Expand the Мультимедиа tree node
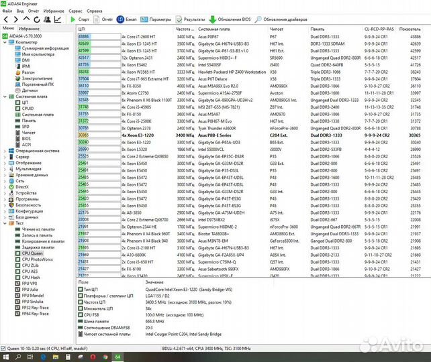The image size is (431, 362). (x=5, y=169)
